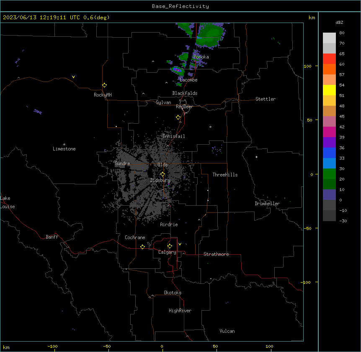Click the Stettler label
Screen dimensions: 361x352
click(266, 99)
